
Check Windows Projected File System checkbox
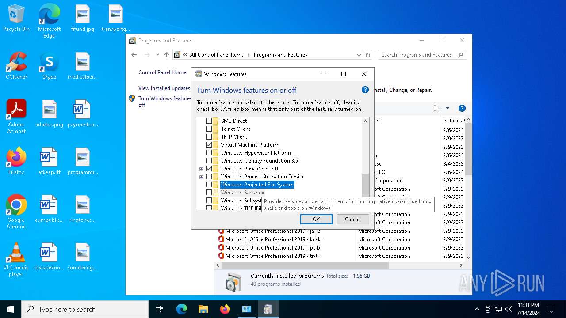[209, 185]
